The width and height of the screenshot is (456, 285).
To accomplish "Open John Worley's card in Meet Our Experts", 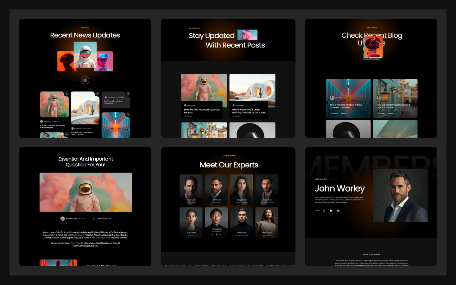I will pyautogui.click(x=216, y=189).
